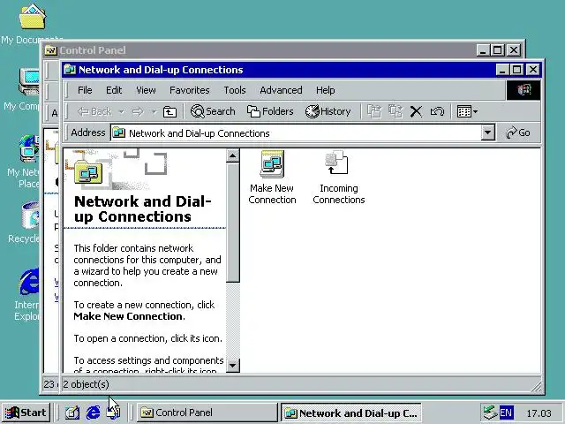Launch Internet Explorer from quick launch
Image resolution: width=565 pixels, height=424 pixels.
93,413
